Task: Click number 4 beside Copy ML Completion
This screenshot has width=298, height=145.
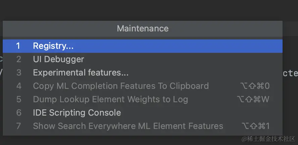Action: coord(18,86)
